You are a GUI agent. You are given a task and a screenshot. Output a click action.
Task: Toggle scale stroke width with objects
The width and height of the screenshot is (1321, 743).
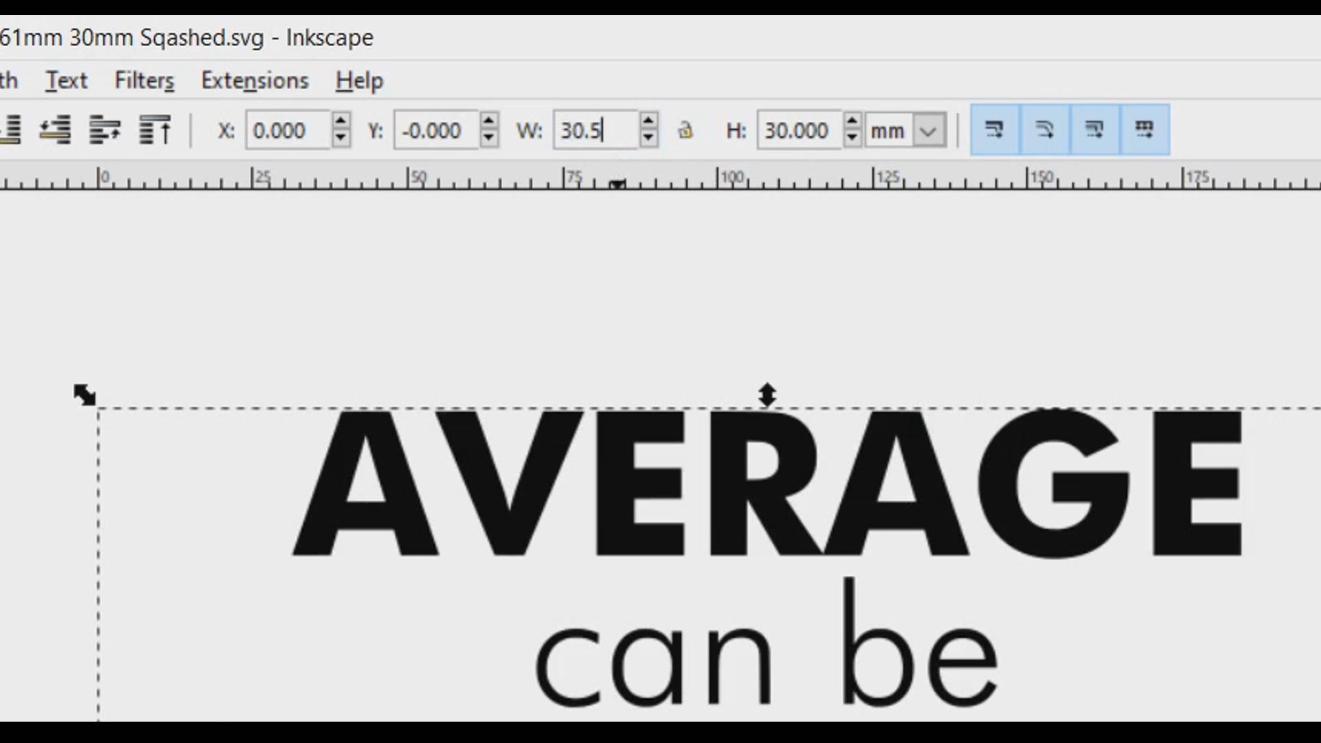995,130
